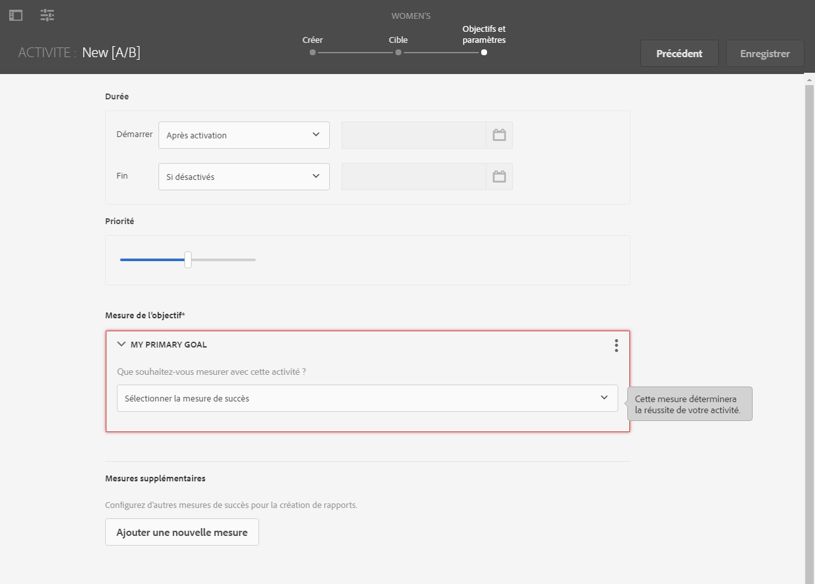Viewport: 815px width, 584px height.
Task: Click the activity name 'New [A/B]'
Action: point(111,53)
